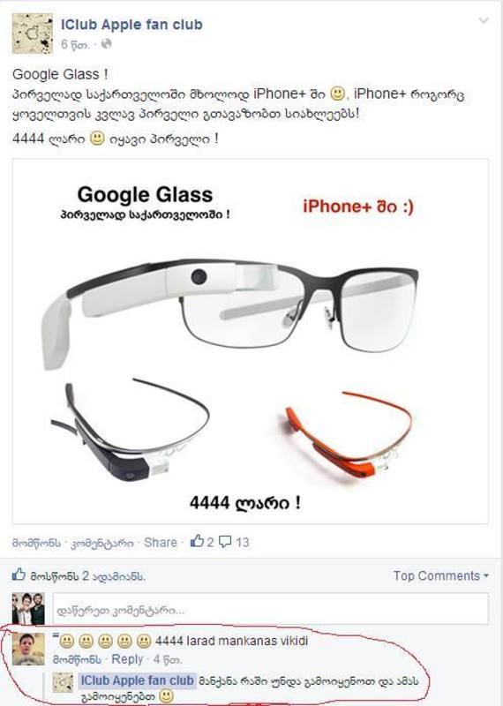Open IClub Apple fan club name in reply
Viewport: 503px width, 706px height.
pos(137,680)
